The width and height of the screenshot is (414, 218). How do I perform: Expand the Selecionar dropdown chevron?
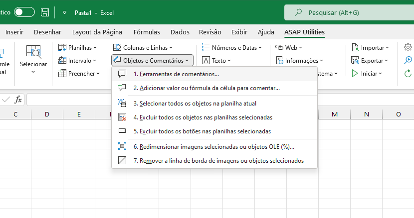click(33, 72)
